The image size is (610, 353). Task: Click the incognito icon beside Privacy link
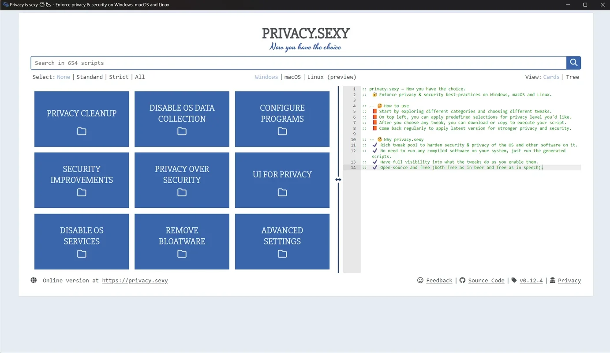point(552,280)
